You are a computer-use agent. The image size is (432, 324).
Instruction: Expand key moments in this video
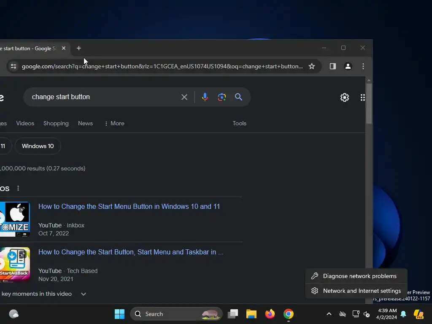click(84, 294)
